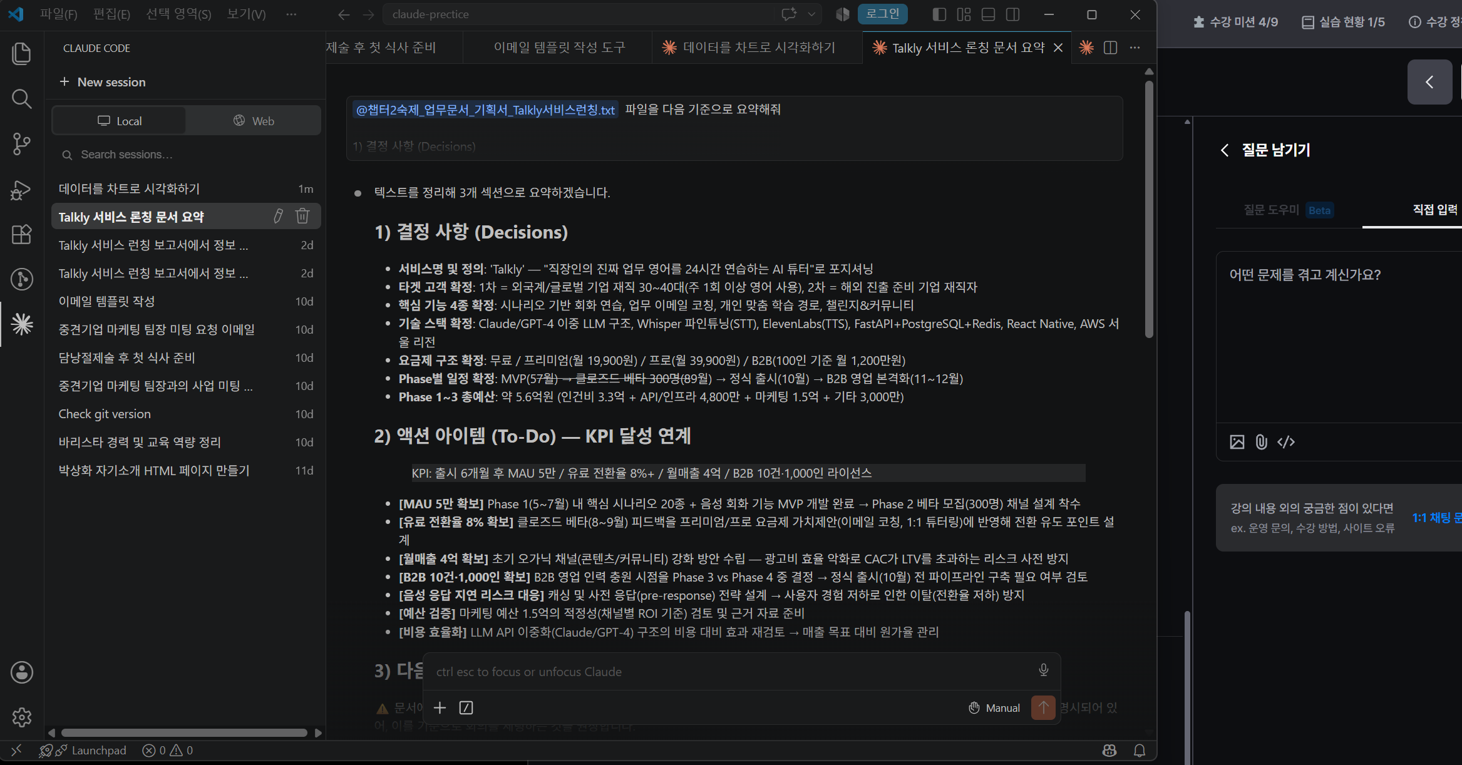Viewport: 1462px width, 765px height.
Task: Toggle the secondary side bar
Action: click(x=1013, y=14)
